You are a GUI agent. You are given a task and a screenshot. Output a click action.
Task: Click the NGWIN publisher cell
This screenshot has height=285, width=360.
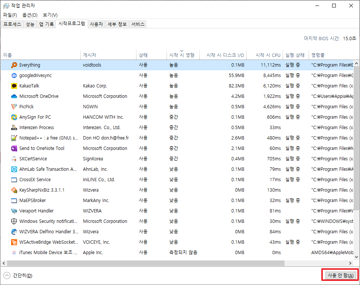click(90, 106)
